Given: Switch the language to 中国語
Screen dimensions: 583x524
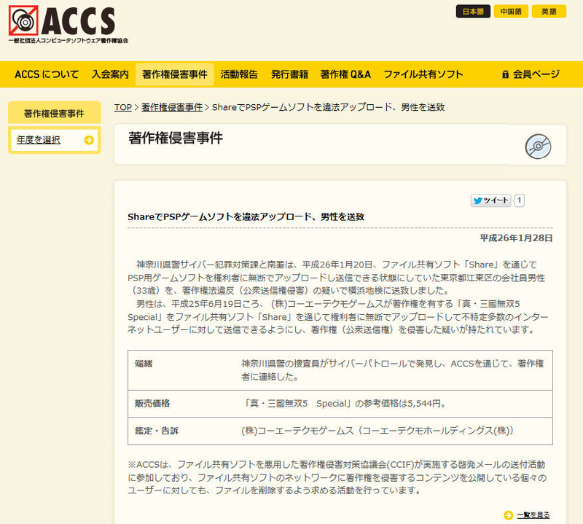Looking at the screenshot, I should (x=511, y=12).
